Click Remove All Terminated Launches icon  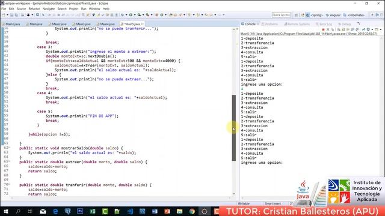point(333,29)
